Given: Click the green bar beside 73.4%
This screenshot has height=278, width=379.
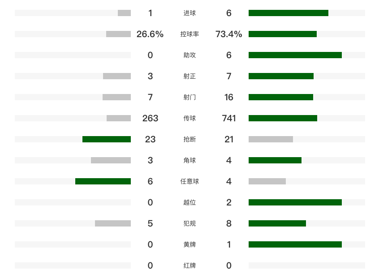Looking at the screenshot, I should (283, 34).
